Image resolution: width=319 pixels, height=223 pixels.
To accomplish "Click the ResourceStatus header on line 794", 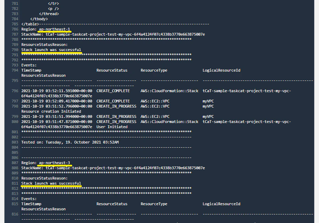I will pos(112,70).
